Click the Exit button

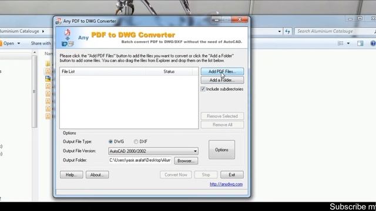[232, 175]
